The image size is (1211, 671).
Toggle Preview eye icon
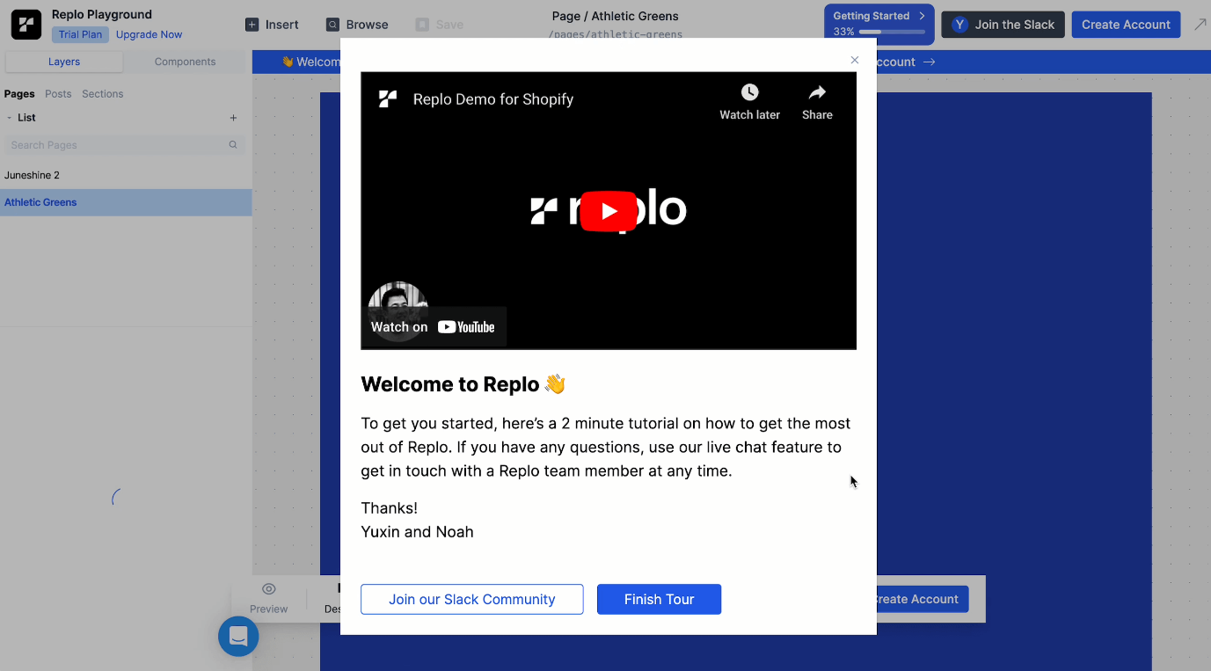click(x=269, y=589)
